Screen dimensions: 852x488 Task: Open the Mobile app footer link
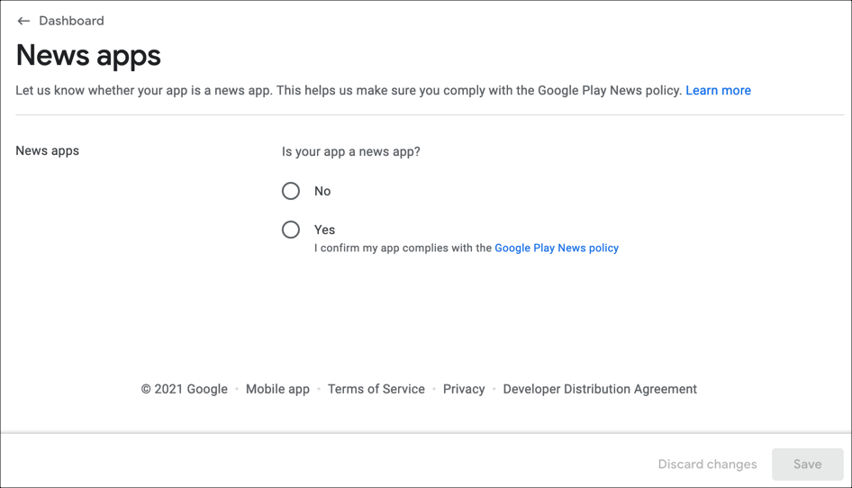277,389
